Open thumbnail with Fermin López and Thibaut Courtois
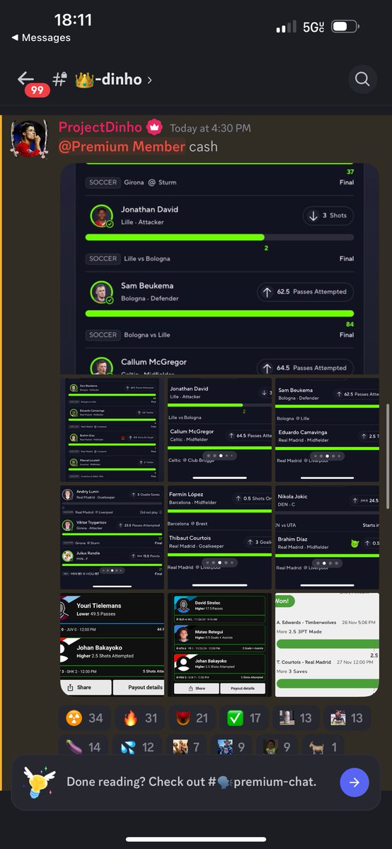 pos(219,538)
